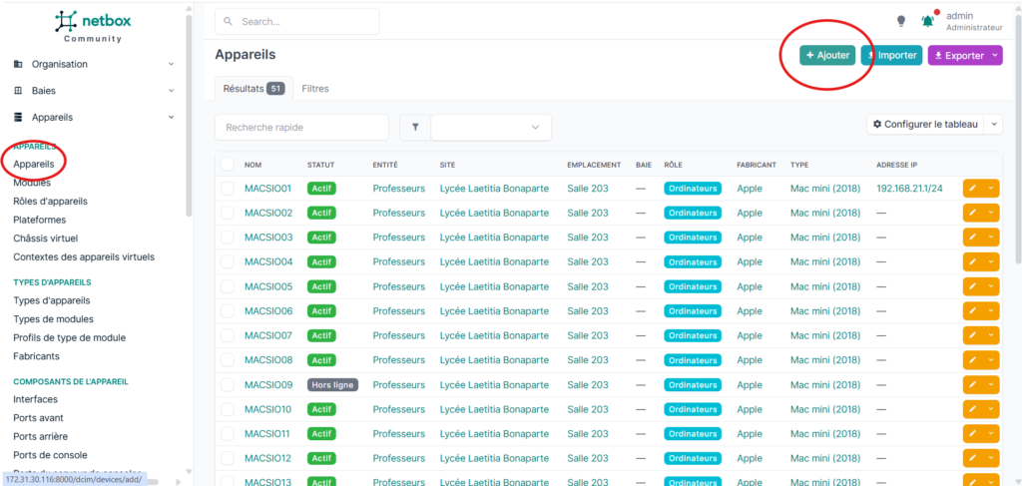The image size is (1022, 486).
Task: Open the saved filter dropdown beside the funnel
Action: point(491,128)
